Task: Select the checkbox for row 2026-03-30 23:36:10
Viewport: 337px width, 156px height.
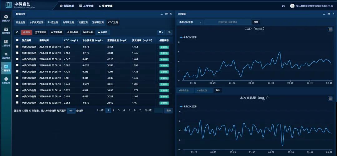Action: pyautogui.click(x=17, y=103)
